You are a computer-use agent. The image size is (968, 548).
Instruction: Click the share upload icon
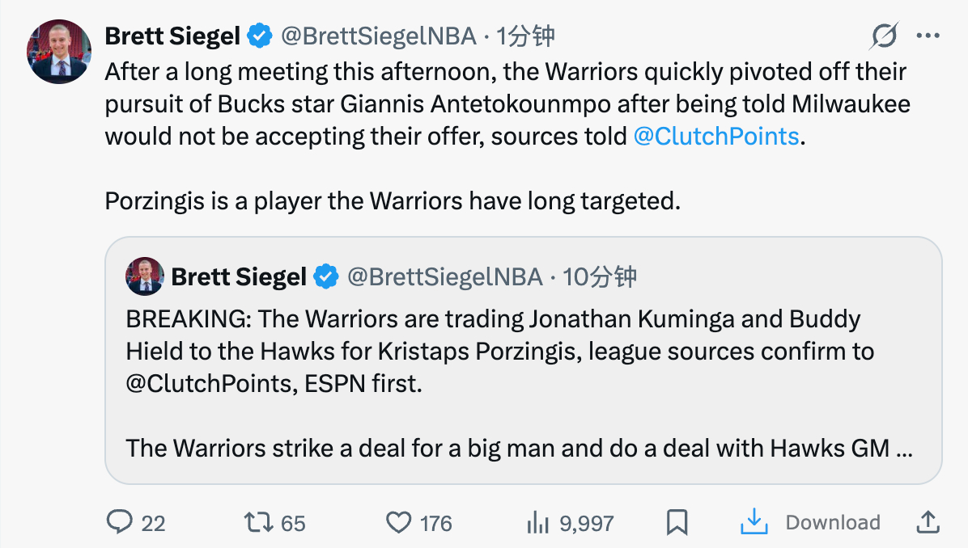[x=927, y=522]
